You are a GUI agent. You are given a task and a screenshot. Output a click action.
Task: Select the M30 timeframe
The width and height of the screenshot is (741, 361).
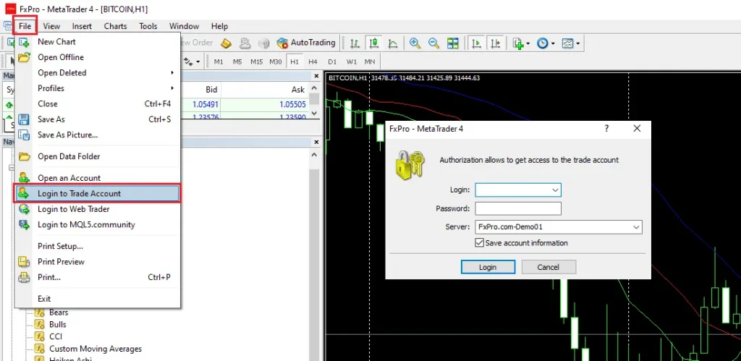pos(276,62)
